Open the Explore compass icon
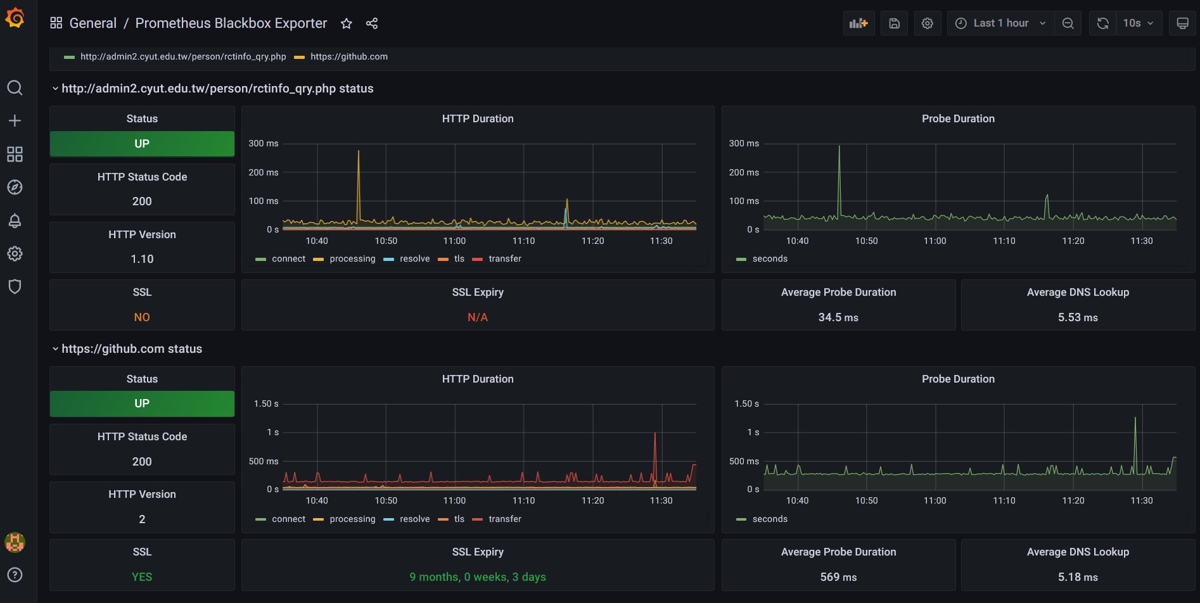Image resolution: width=1200 pixels, height=603 pixels. [x=15, y=187]
